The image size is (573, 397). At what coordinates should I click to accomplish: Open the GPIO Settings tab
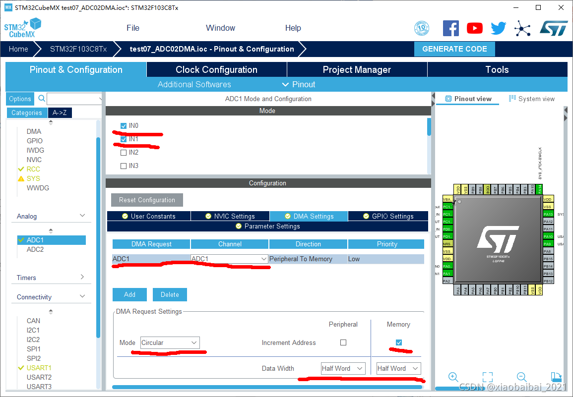[x=388, y=216]
